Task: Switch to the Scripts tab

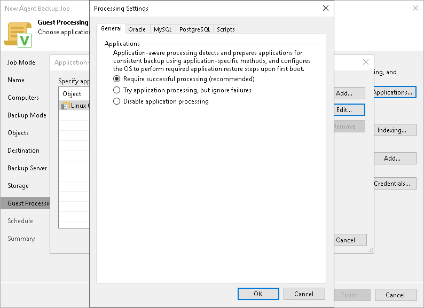Action: pos(225,29)
